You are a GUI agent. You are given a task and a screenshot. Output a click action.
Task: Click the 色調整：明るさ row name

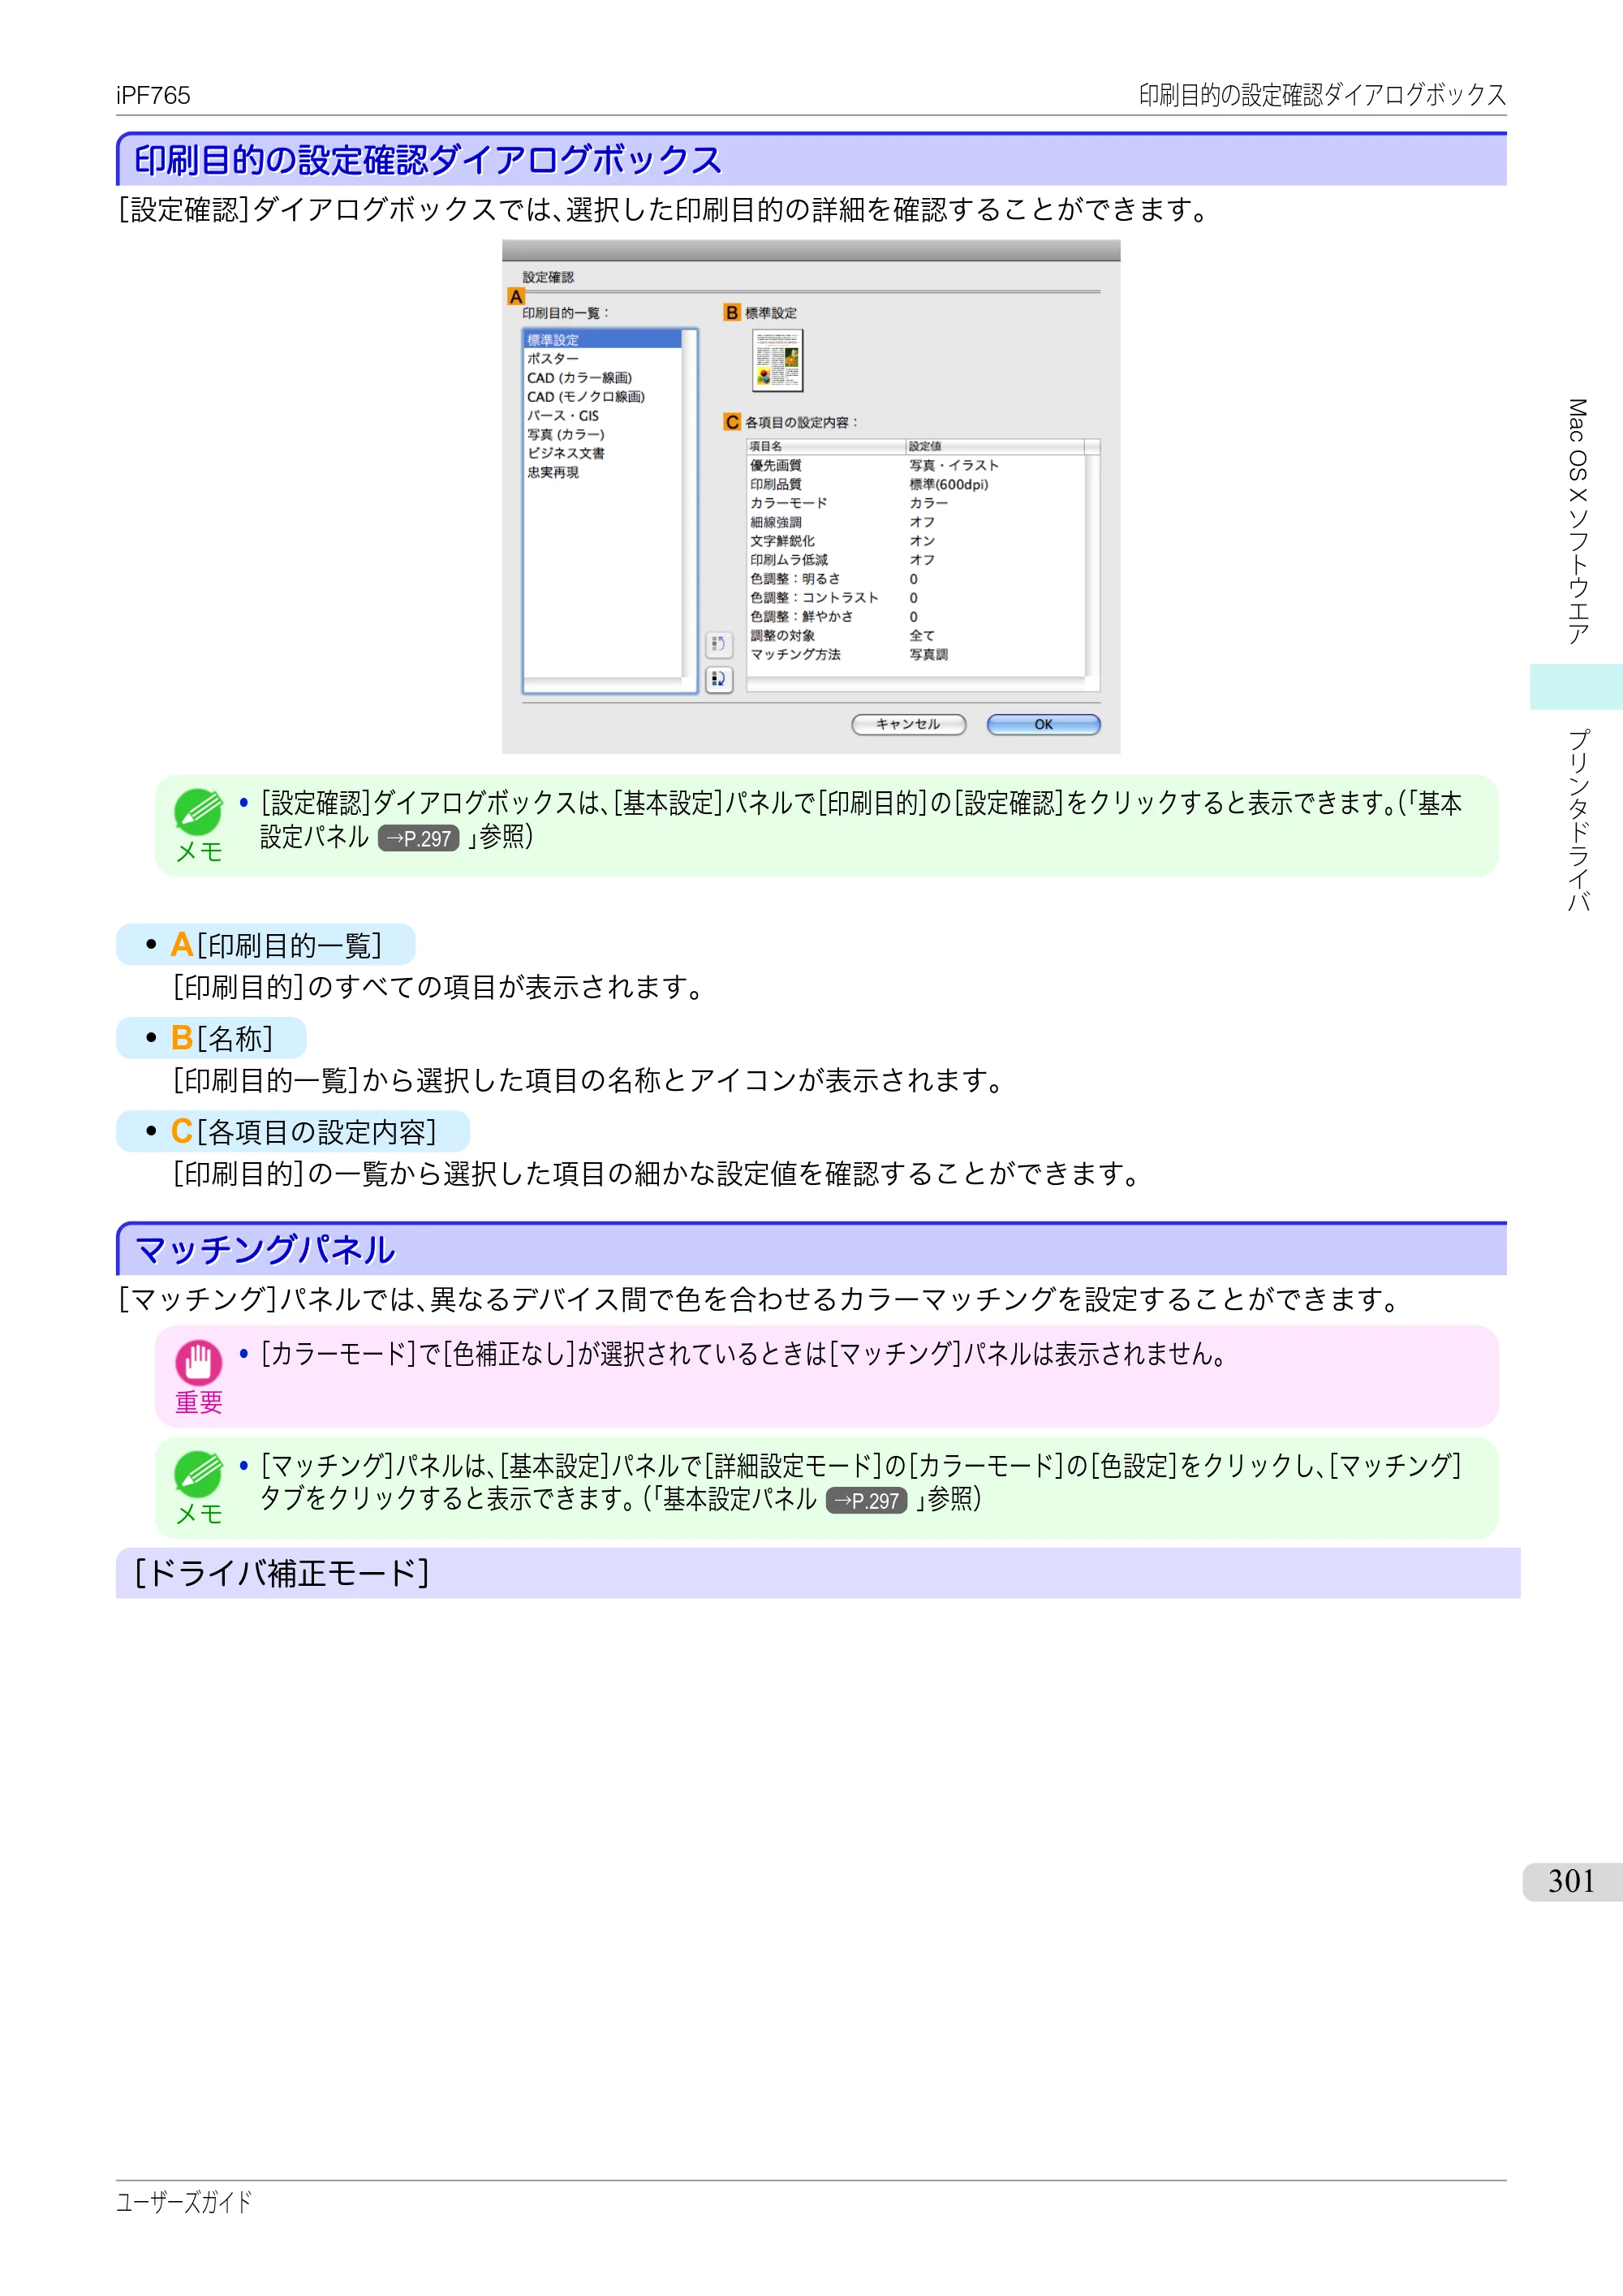795,579
